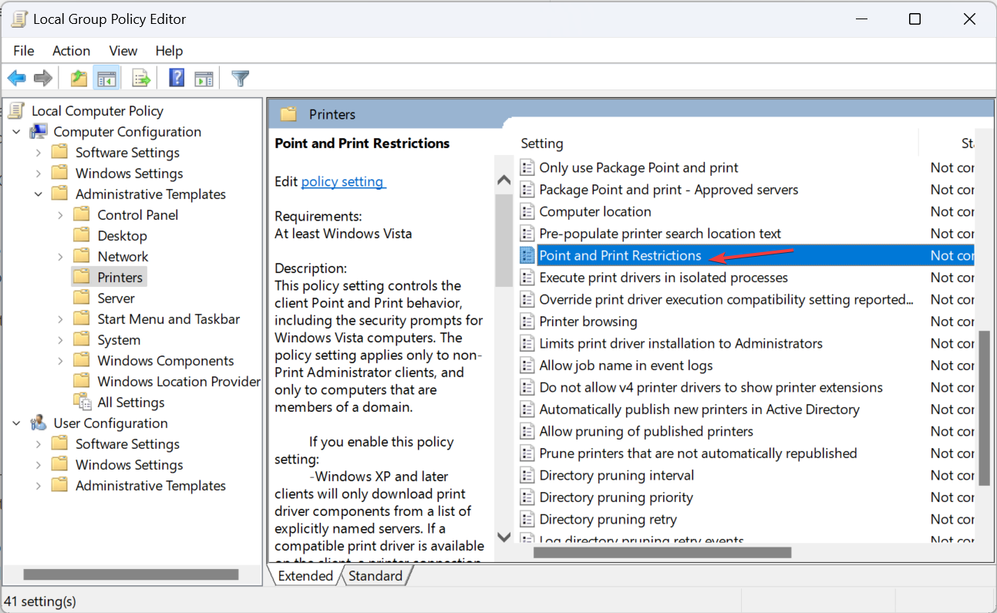
Task: Click the Filter funnel toolbar icon
Action: [241, 78]
